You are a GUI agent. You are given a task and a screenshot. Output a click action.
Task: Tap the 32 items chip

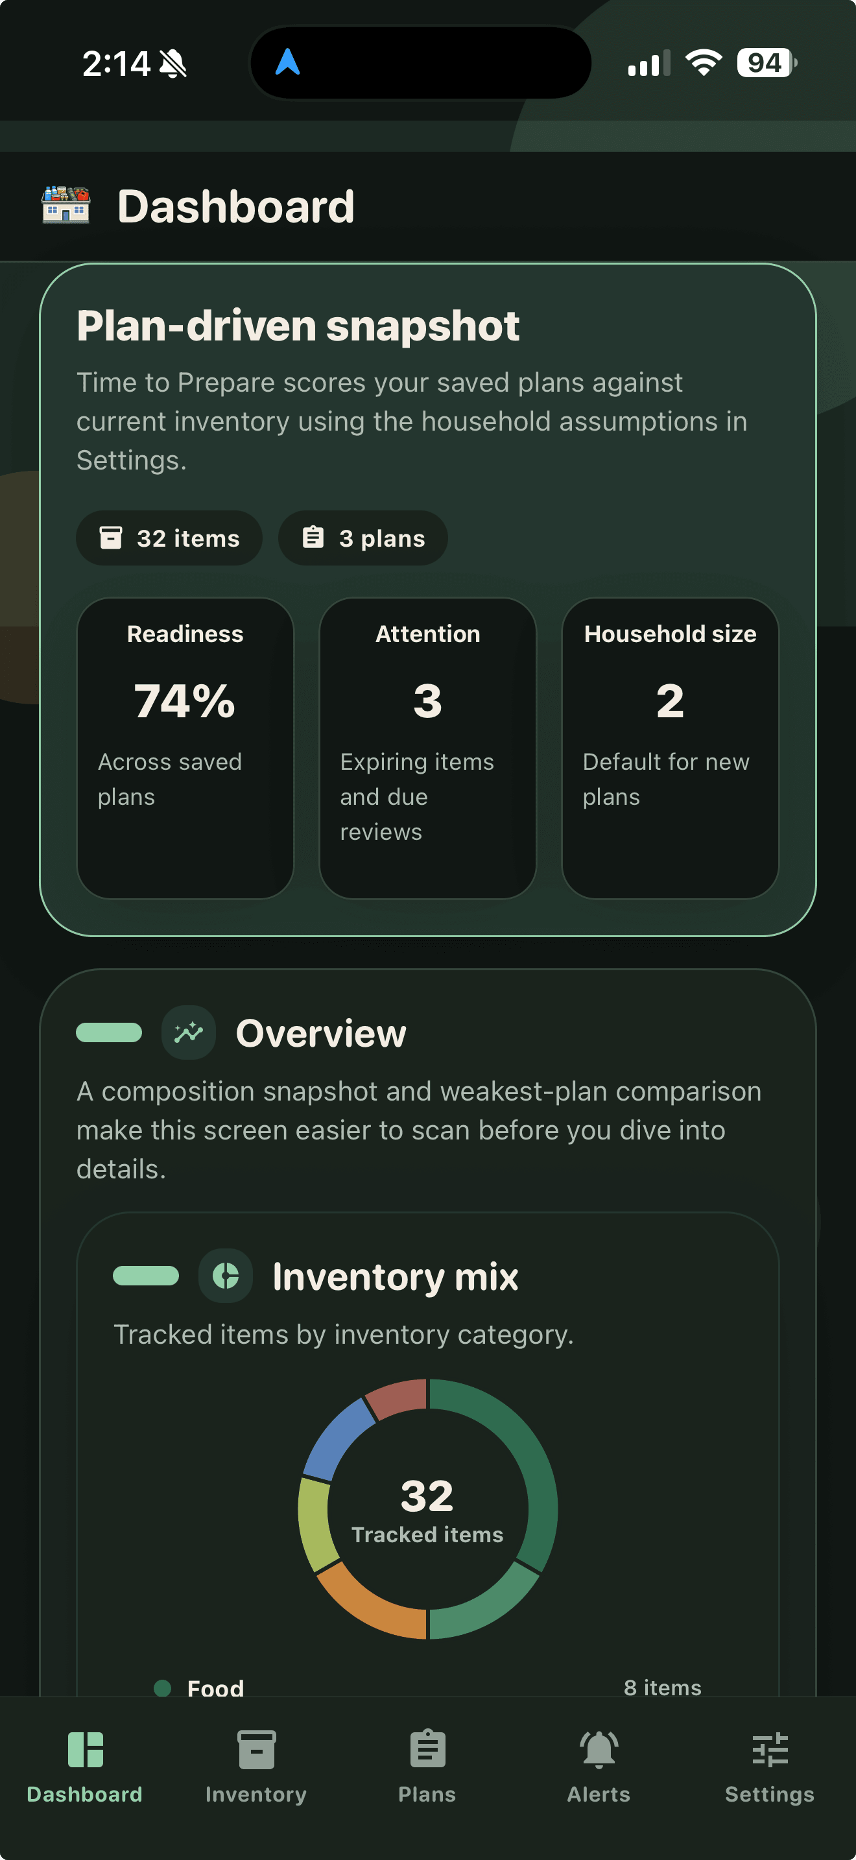[x=169, y=538]
